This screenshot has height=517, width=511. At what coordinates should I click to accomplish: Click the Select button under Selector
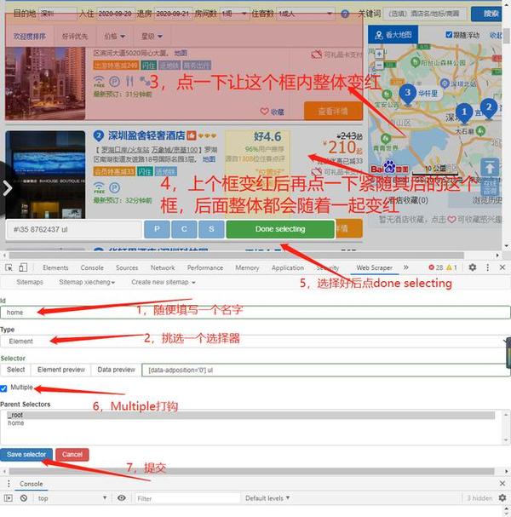pos(15,370)
